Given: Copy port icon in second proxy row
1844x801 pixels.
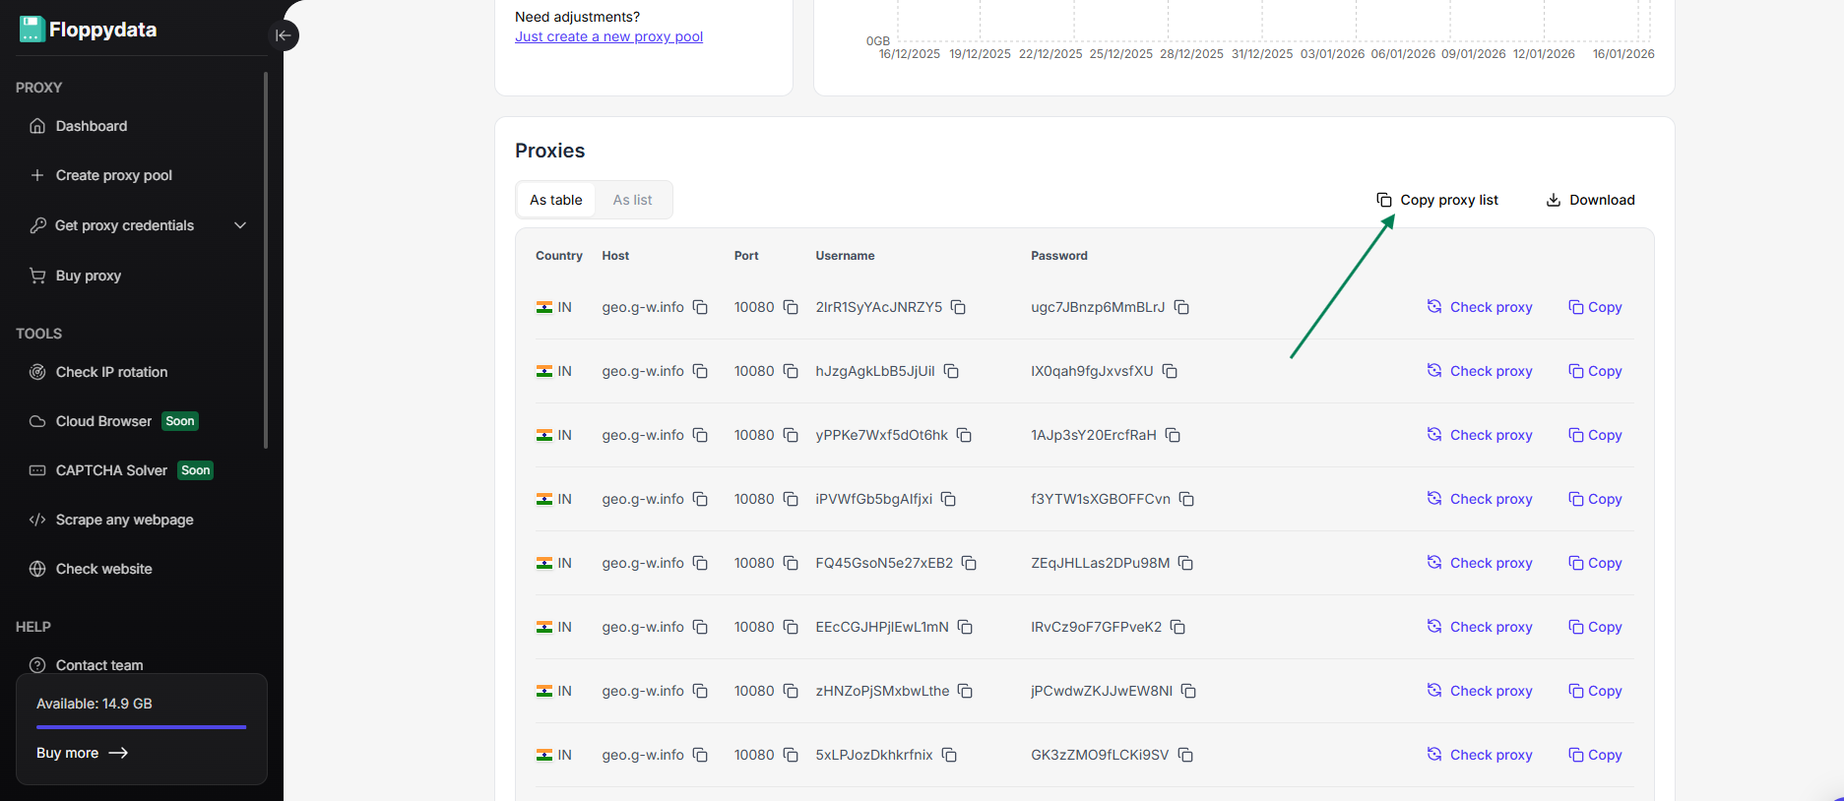Looking at the screenshot, I should [791, 371].
